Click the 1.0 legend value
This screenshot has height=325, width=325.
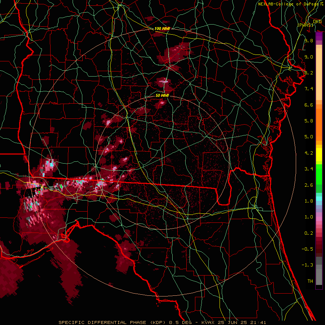click(309, 217)
